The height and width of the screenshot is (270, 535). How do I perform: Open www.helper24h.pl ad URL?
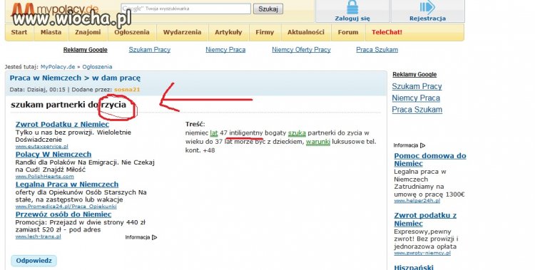[417, 201]
